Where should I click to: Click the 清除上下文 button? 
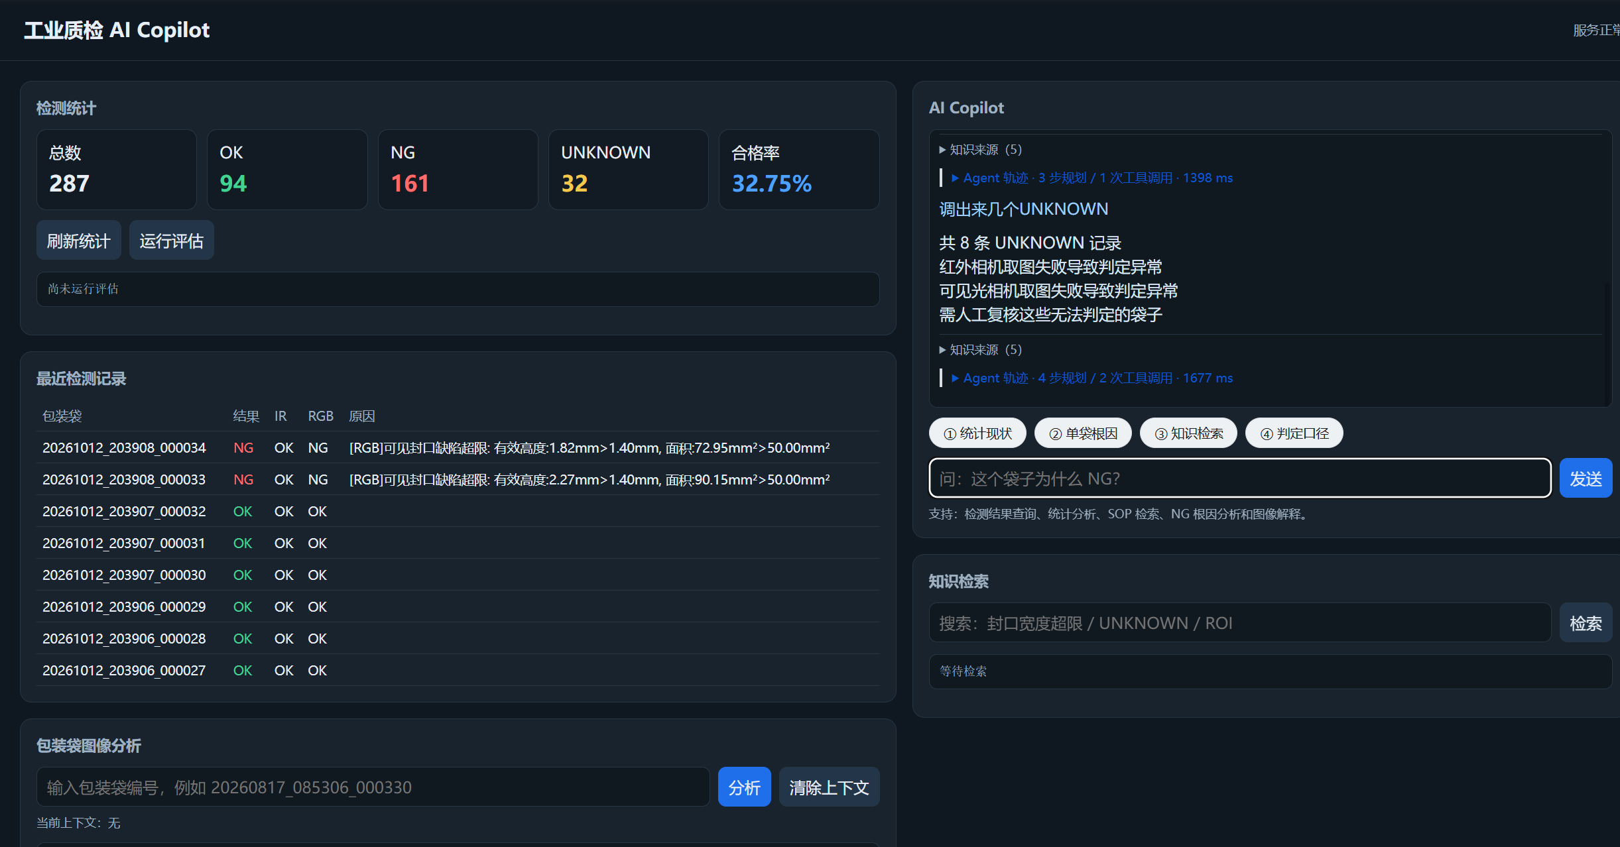(829, 787)
